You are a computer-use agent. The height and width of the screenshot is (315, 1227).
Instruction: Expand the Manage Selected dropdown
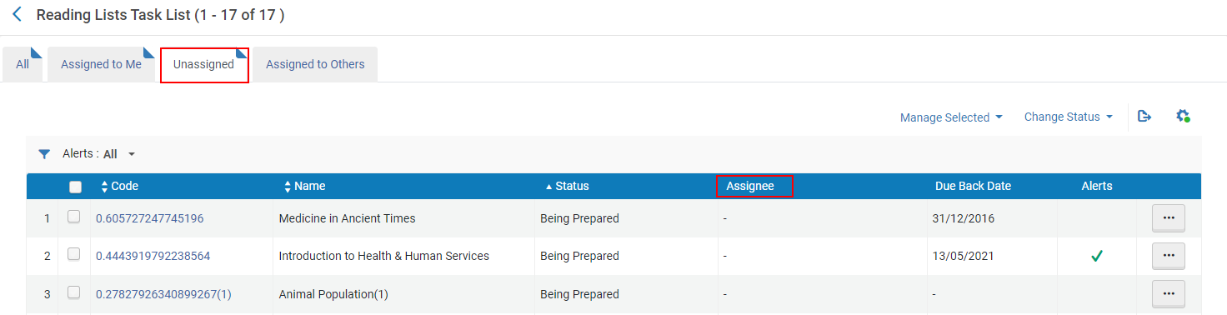click(x=951, y=117)
